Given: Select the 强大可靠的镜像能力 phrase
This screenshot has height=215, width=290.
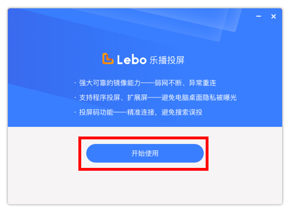Looking at the screenshot, I should [x=106, y=83].
